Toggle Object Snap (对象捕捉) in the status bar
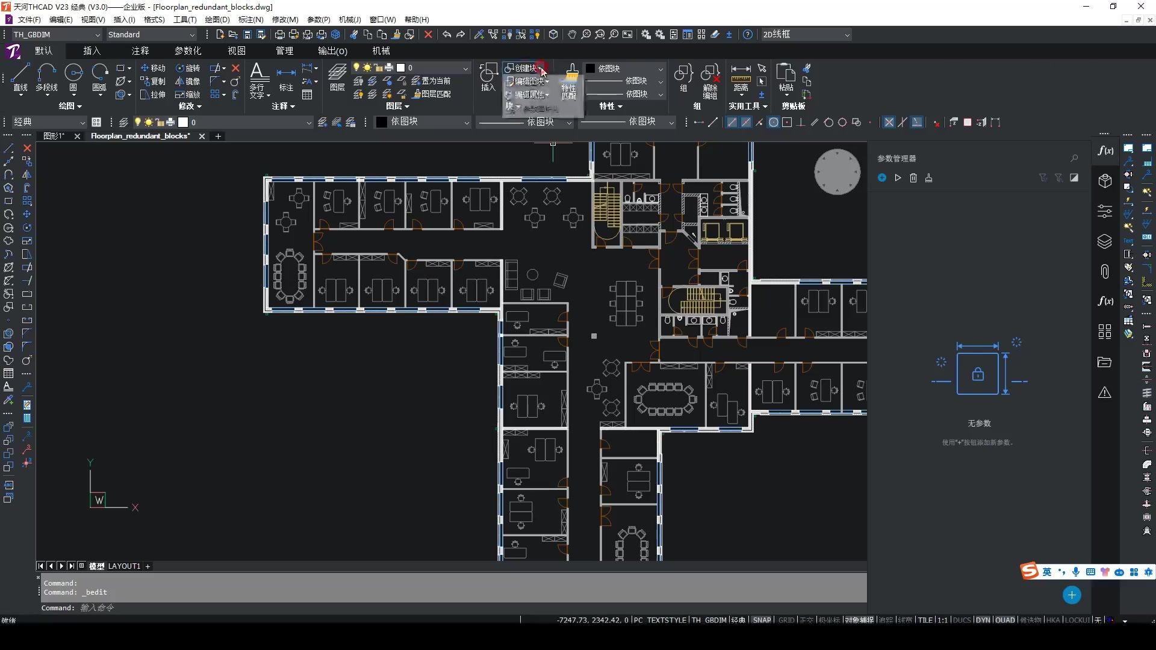The width and height of the screenshot is (1156, 650). tap(859, 620)
